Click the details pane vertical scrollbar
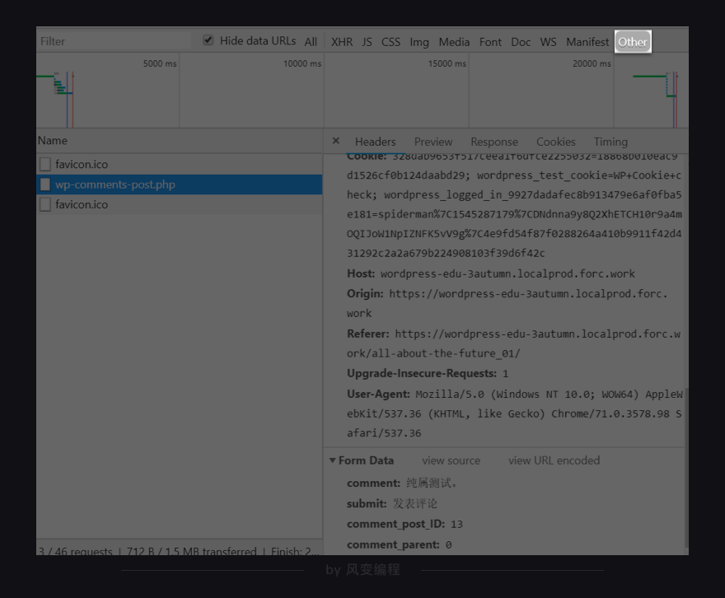The height and width of the screenshot is (598, 725). (685, 467)
